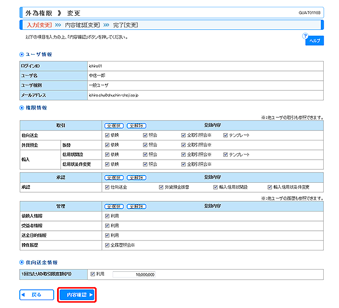This screenshot has width=339, height=308.
Task: Click the limit amount field showing 10,000,000
Action: click(x=134, y=275)
